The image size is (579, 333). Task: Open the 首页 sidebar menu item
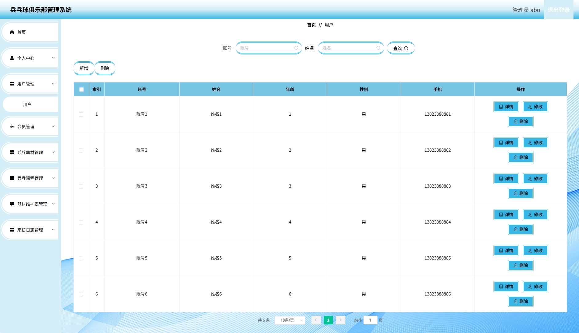pos(30,32)
